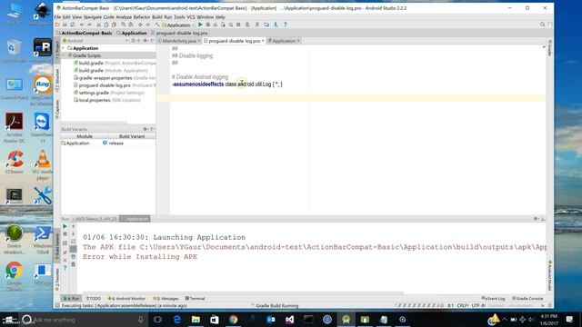Viewport: 582px width, 327px height.
Task: Click the Copy icon in the main toolbar
Action: pyautogui.click(x=106, y=25)
